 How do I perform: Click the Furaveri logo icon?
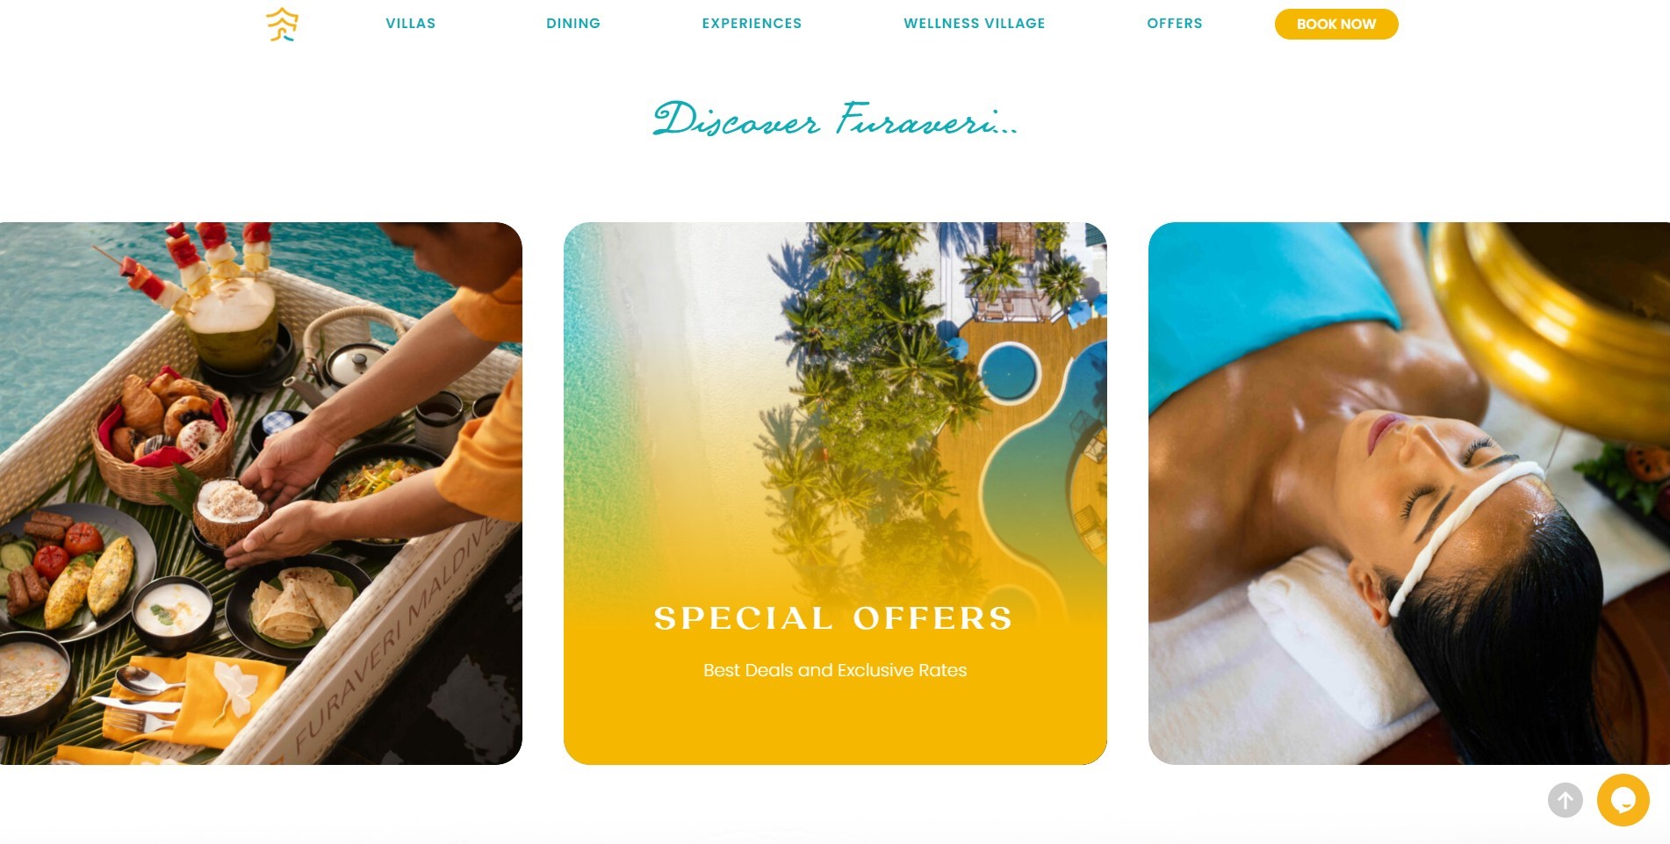(x=282, y=24)
